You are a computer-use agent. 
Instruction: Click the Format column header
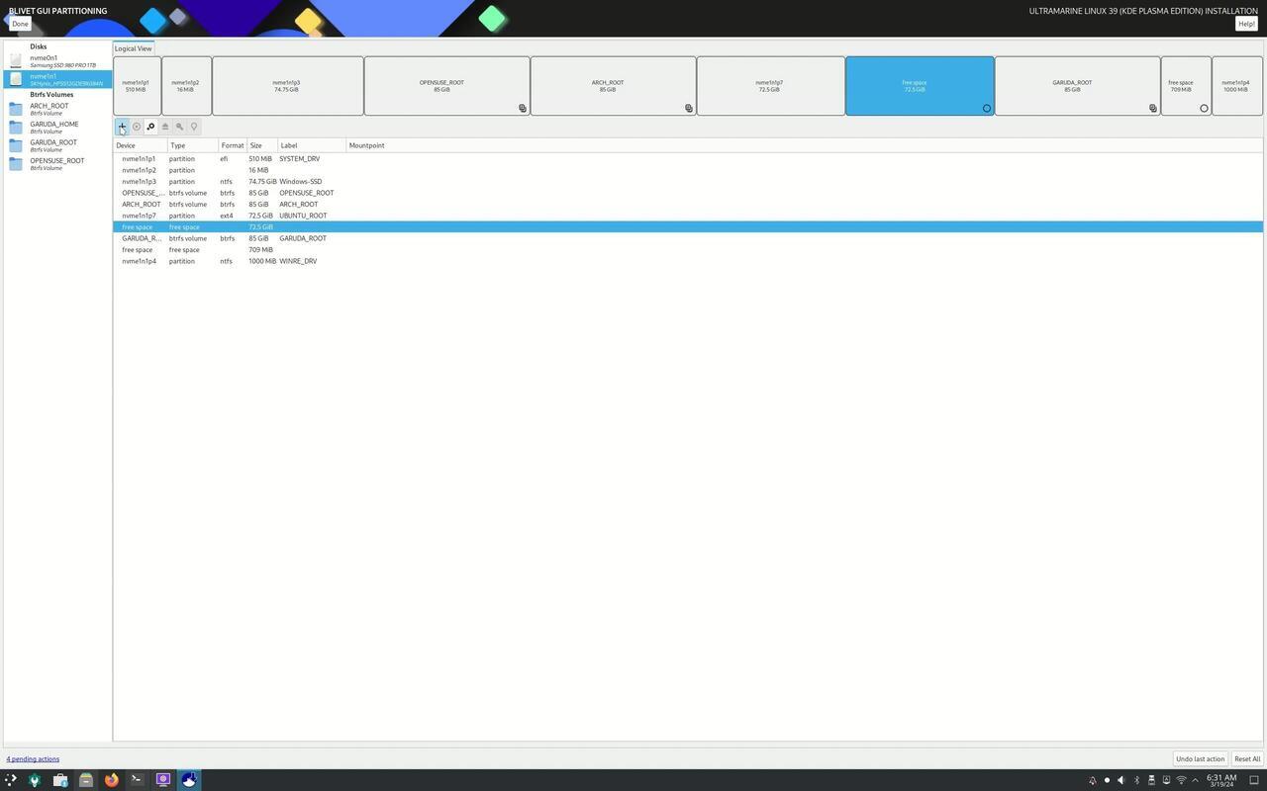point(233,145)
